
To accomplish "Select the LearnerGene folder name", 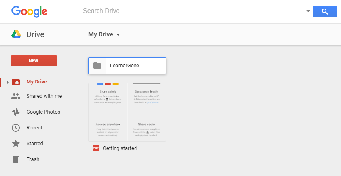I will (x=124, y=66).
